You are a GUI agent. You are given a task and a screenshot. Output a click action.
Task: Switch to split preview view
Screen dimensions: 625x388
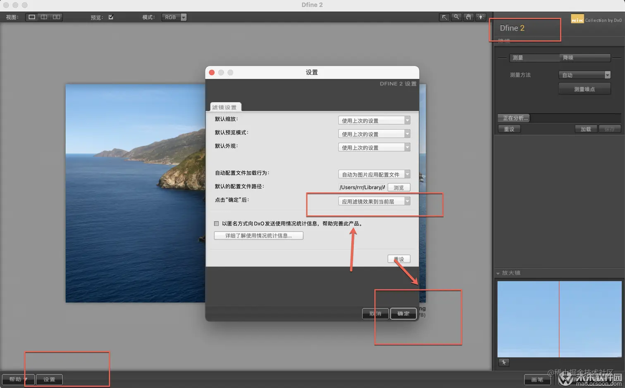pos(44,17)
